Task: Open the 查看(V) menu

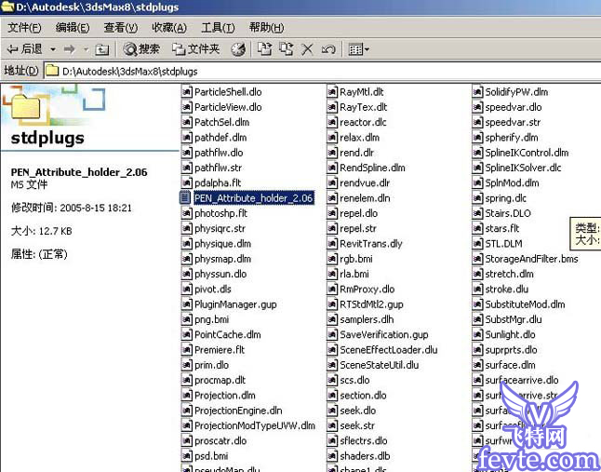Action: point(121,28)
